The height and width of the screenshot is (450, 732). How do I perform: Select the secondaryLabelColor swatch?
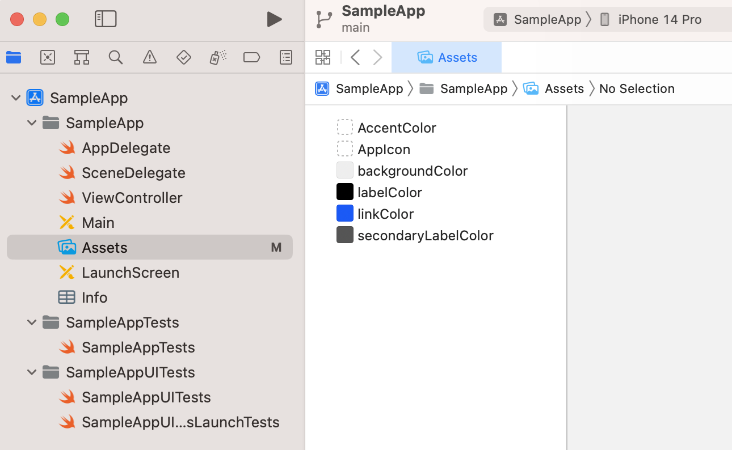345,235
